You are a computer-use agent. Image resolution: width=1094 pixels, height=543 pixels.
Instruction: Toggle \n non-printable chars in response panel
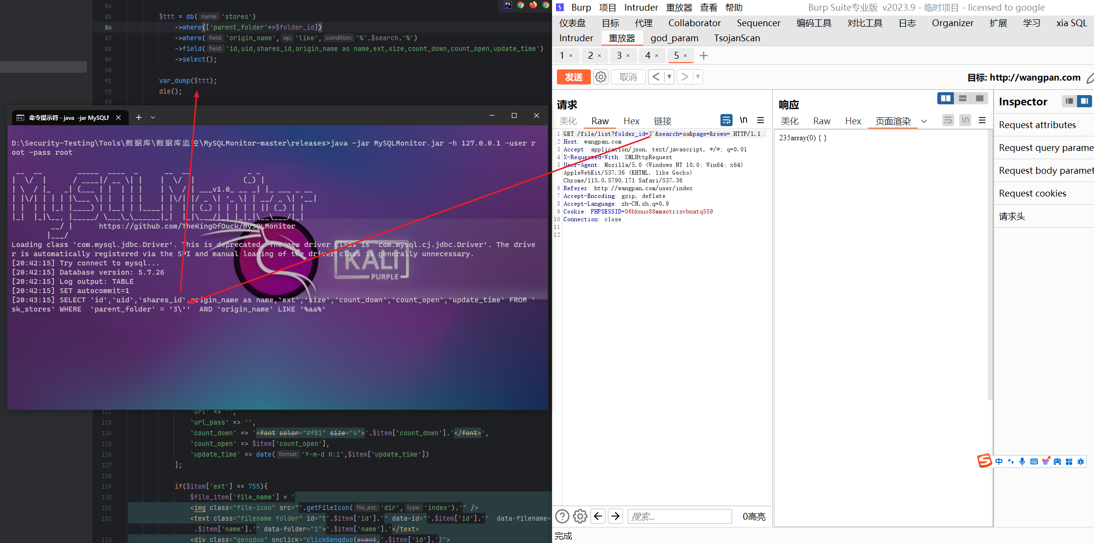(x=965, y=120)
